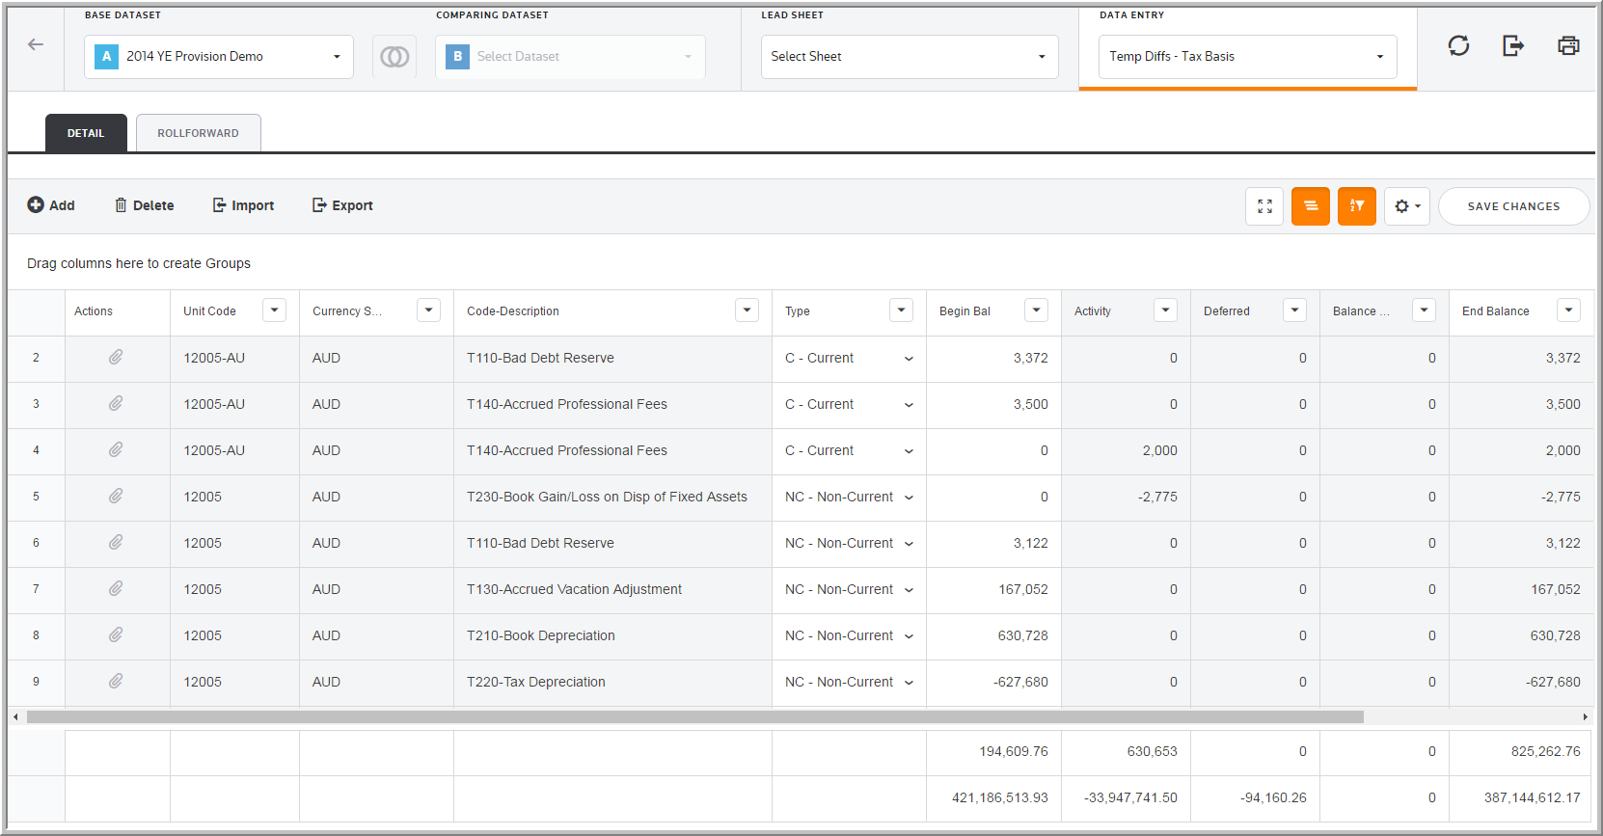Open the gear settings dropdown
1603x836 pixels.
pos(1407,206)
